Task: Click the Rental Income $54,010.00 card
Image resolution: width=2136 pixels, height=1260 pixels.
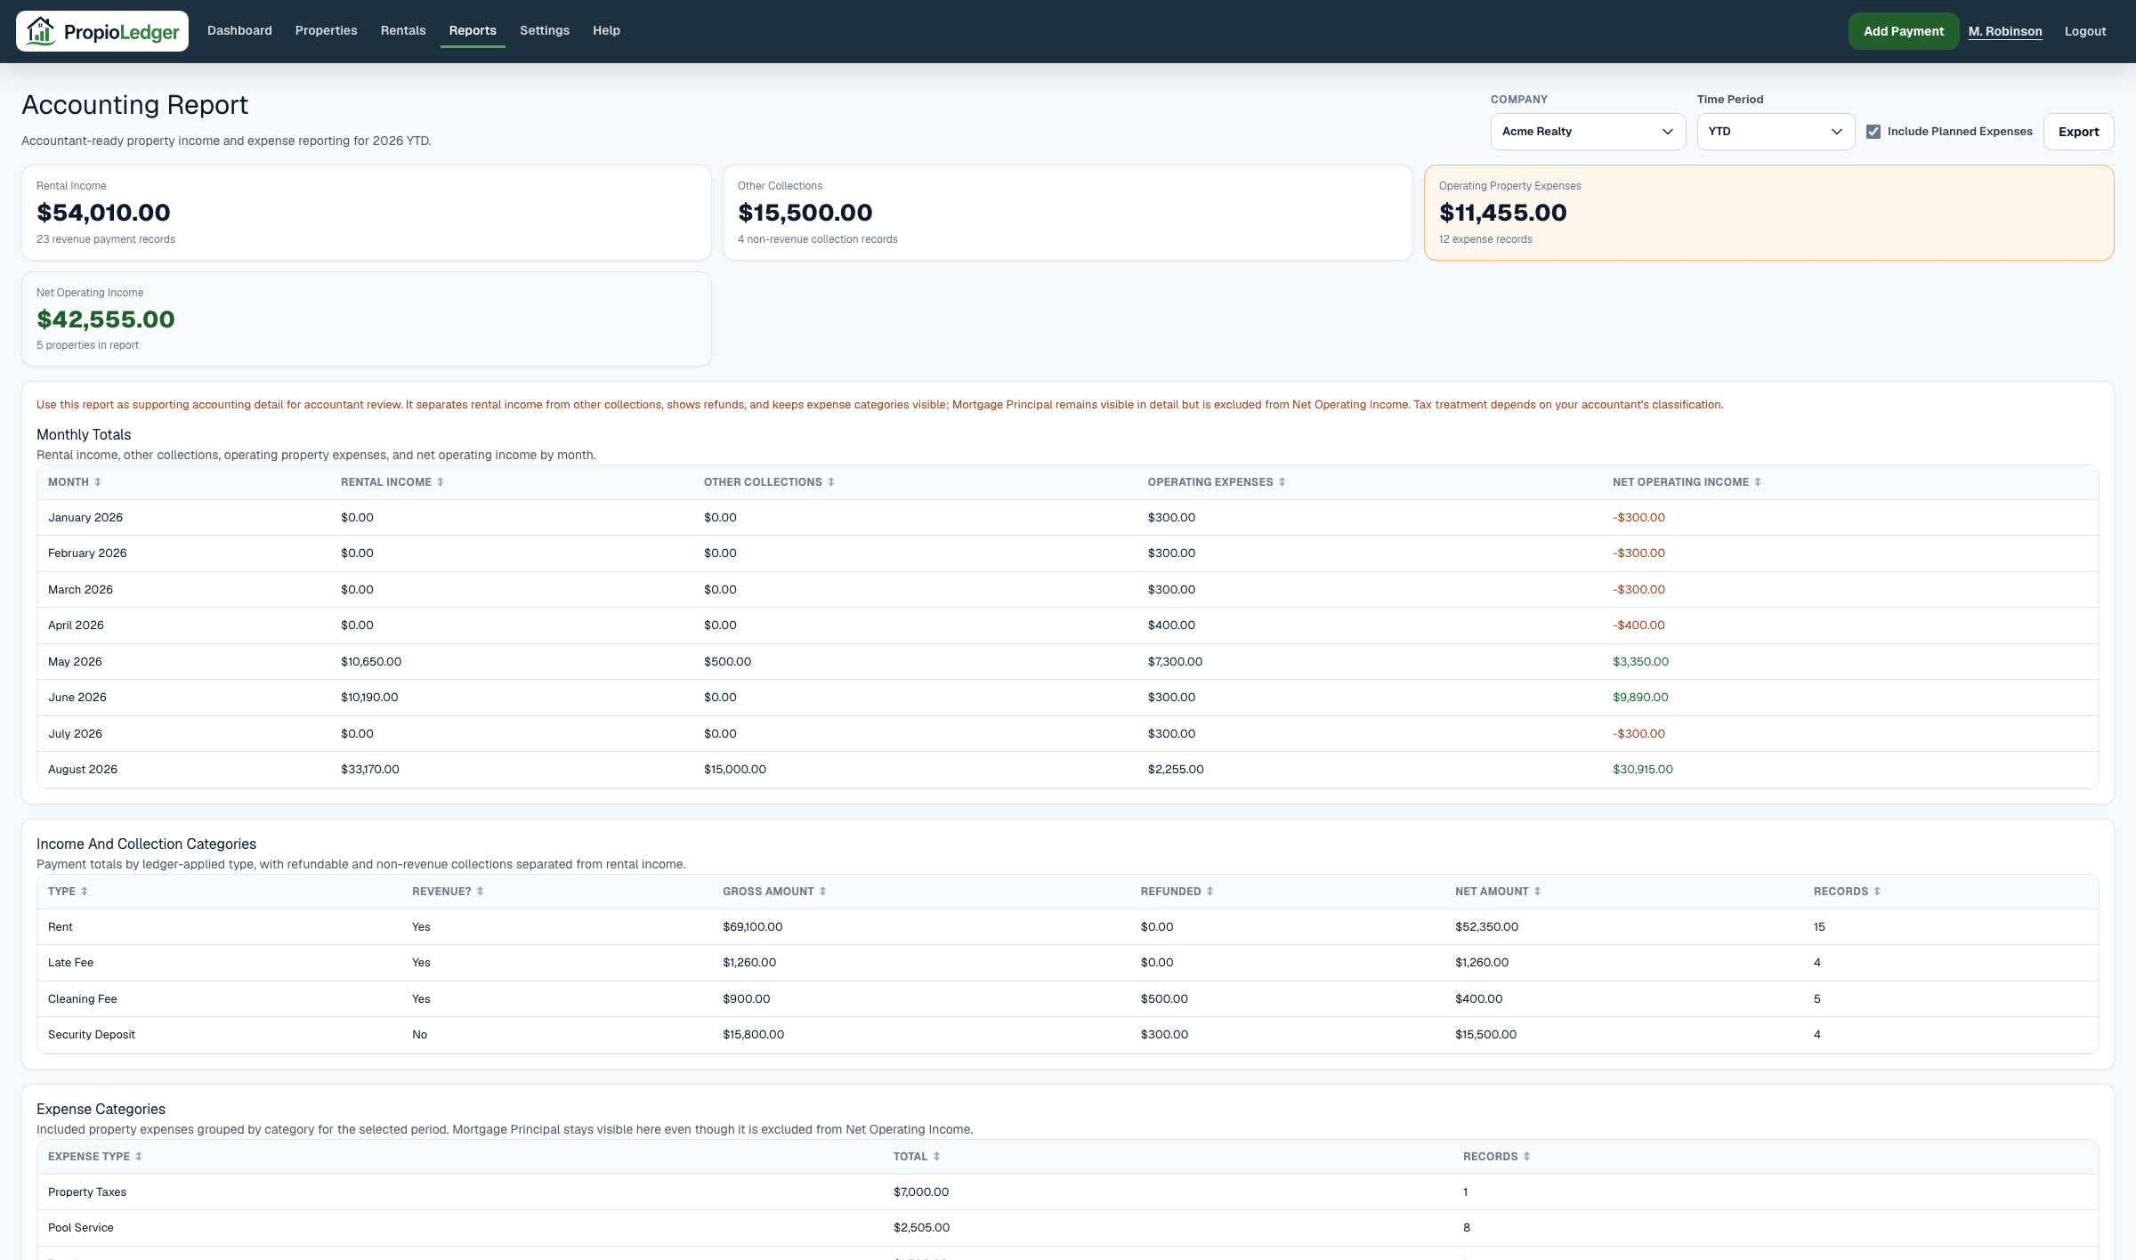Action: click(x=367, y=213)
